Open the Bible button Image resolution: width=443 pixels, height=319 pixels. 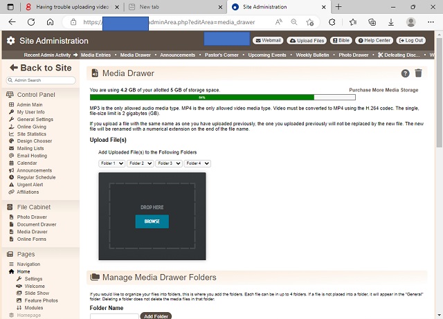341,40
